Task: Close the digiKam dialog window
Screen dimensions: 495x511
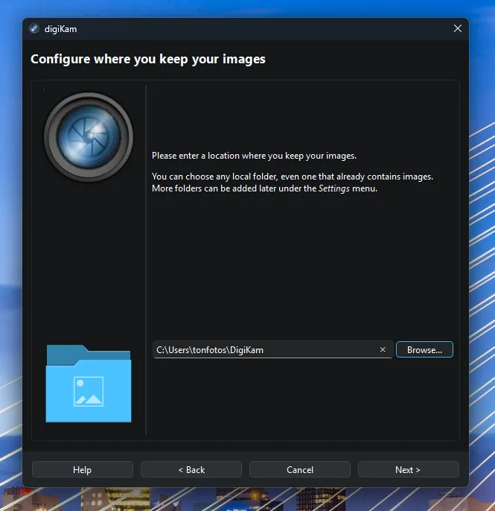Action: pos(458,28)
